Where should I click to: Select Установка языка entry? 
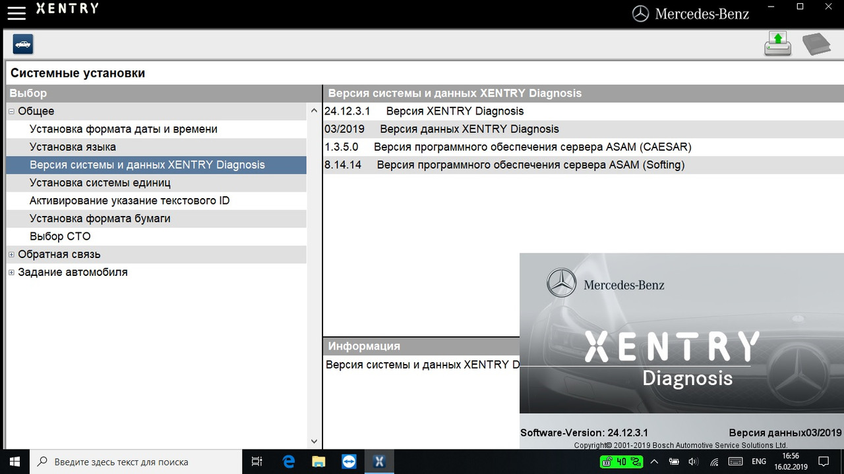tap(156, 147)
